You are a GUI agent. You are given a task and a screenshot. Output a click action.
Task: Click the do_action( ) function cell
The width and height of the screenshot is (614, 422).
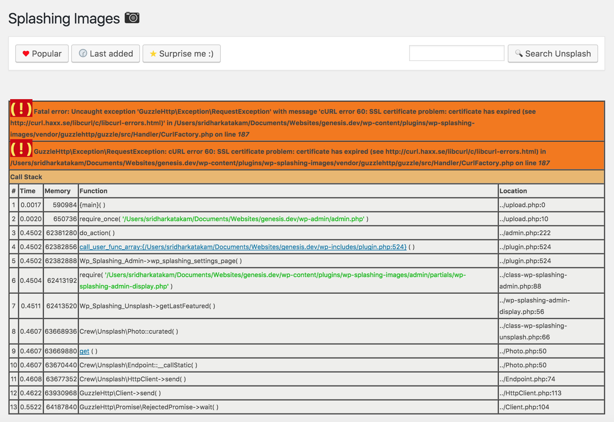coord(288,233)
